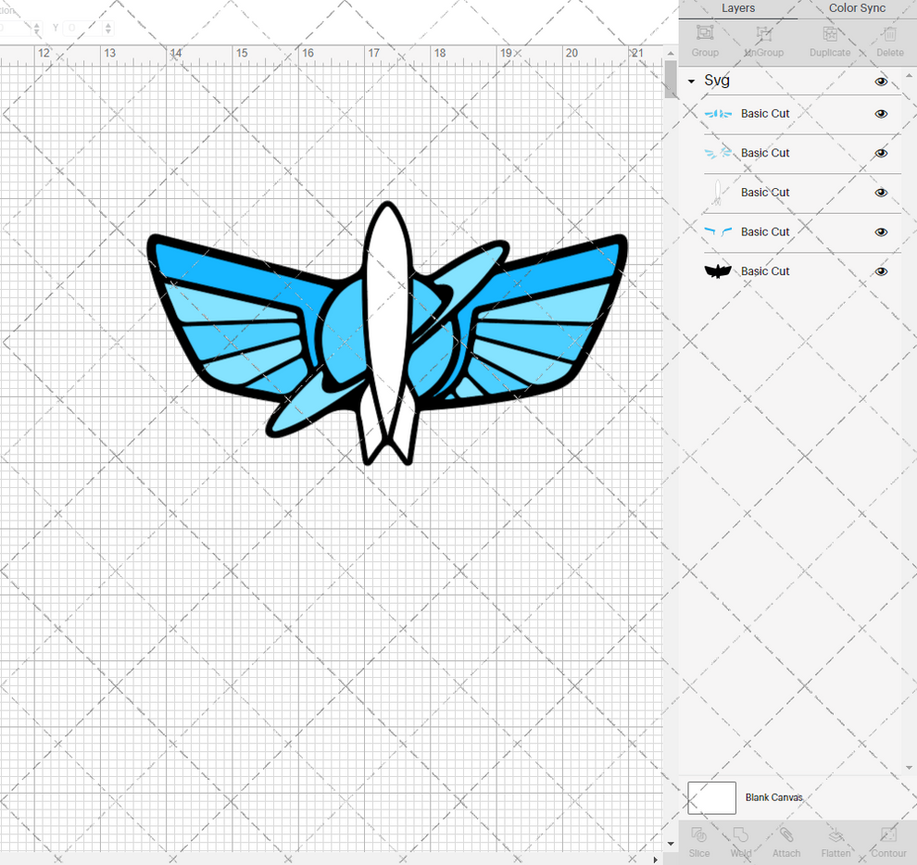Click the Delete icon
The image size is (917, 865).
(889, 39)
